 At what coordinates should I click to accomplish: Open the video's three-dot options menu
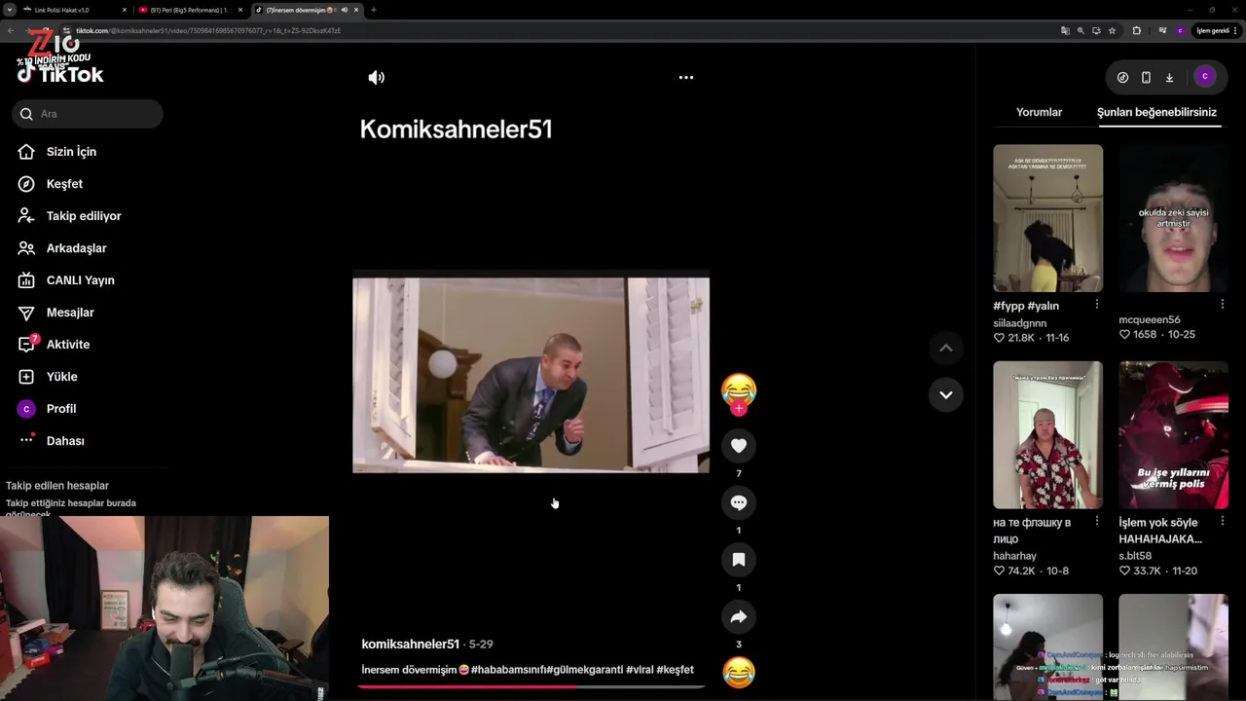click(x=686, y=78)
